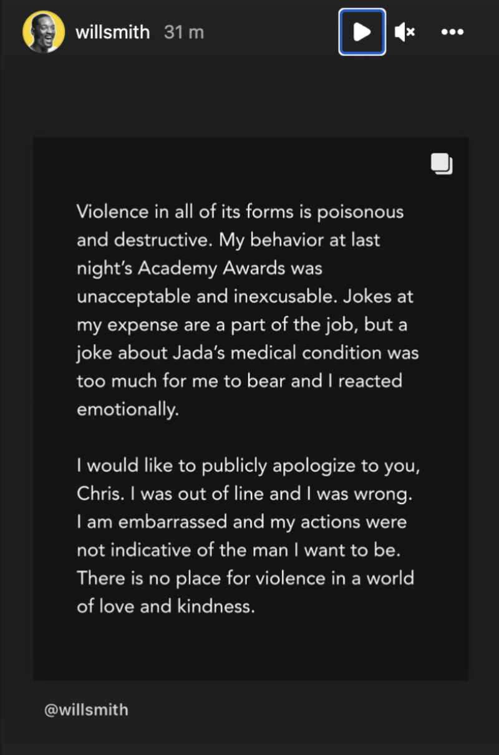Open the three-dot more options menu
The image size is (499, 755).
click(452, 32)
